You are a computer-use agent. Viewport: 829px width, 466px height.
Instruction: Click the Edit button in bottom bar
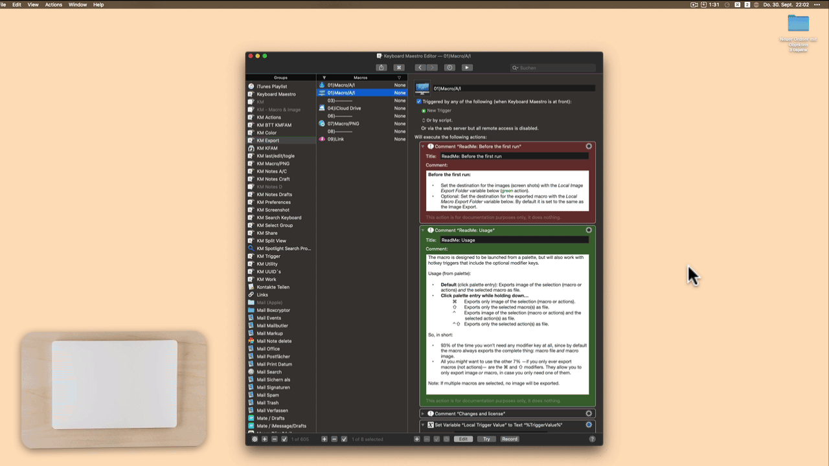pyautogui.click(x=462, y=439)
